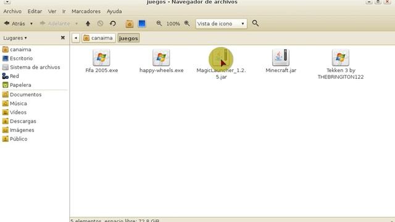The image size is (395, 222).
Task: Open the Ayuda menu
Action: (114, 11)
